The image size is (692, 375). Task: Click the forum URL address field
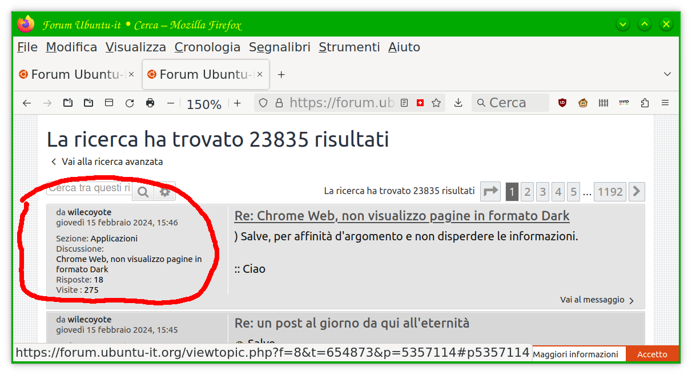click(x=341, y=103)
